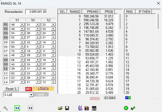This screenshot has width=162, height=112.
Task: Click the green circle indicator
Action: coord(126,108)
